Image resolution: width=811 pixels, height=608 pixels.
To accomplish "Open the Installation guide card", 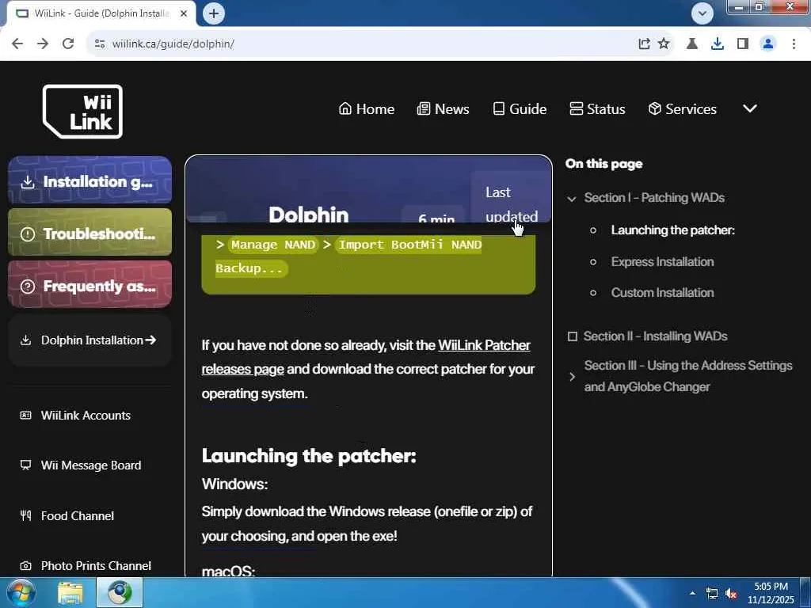I will (x=90, y=180).
